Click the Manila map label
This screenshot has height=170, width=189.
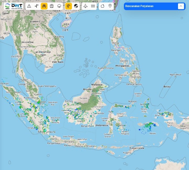coord(115,43)
